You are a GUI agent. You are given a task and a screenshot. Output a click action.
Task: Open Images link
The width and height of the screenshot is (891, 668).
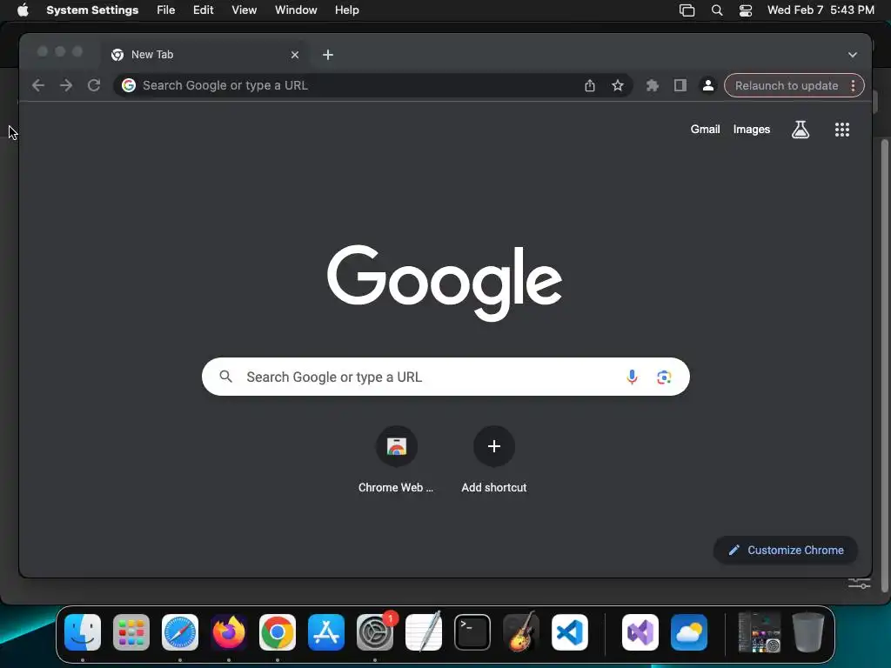click(751, 130)
